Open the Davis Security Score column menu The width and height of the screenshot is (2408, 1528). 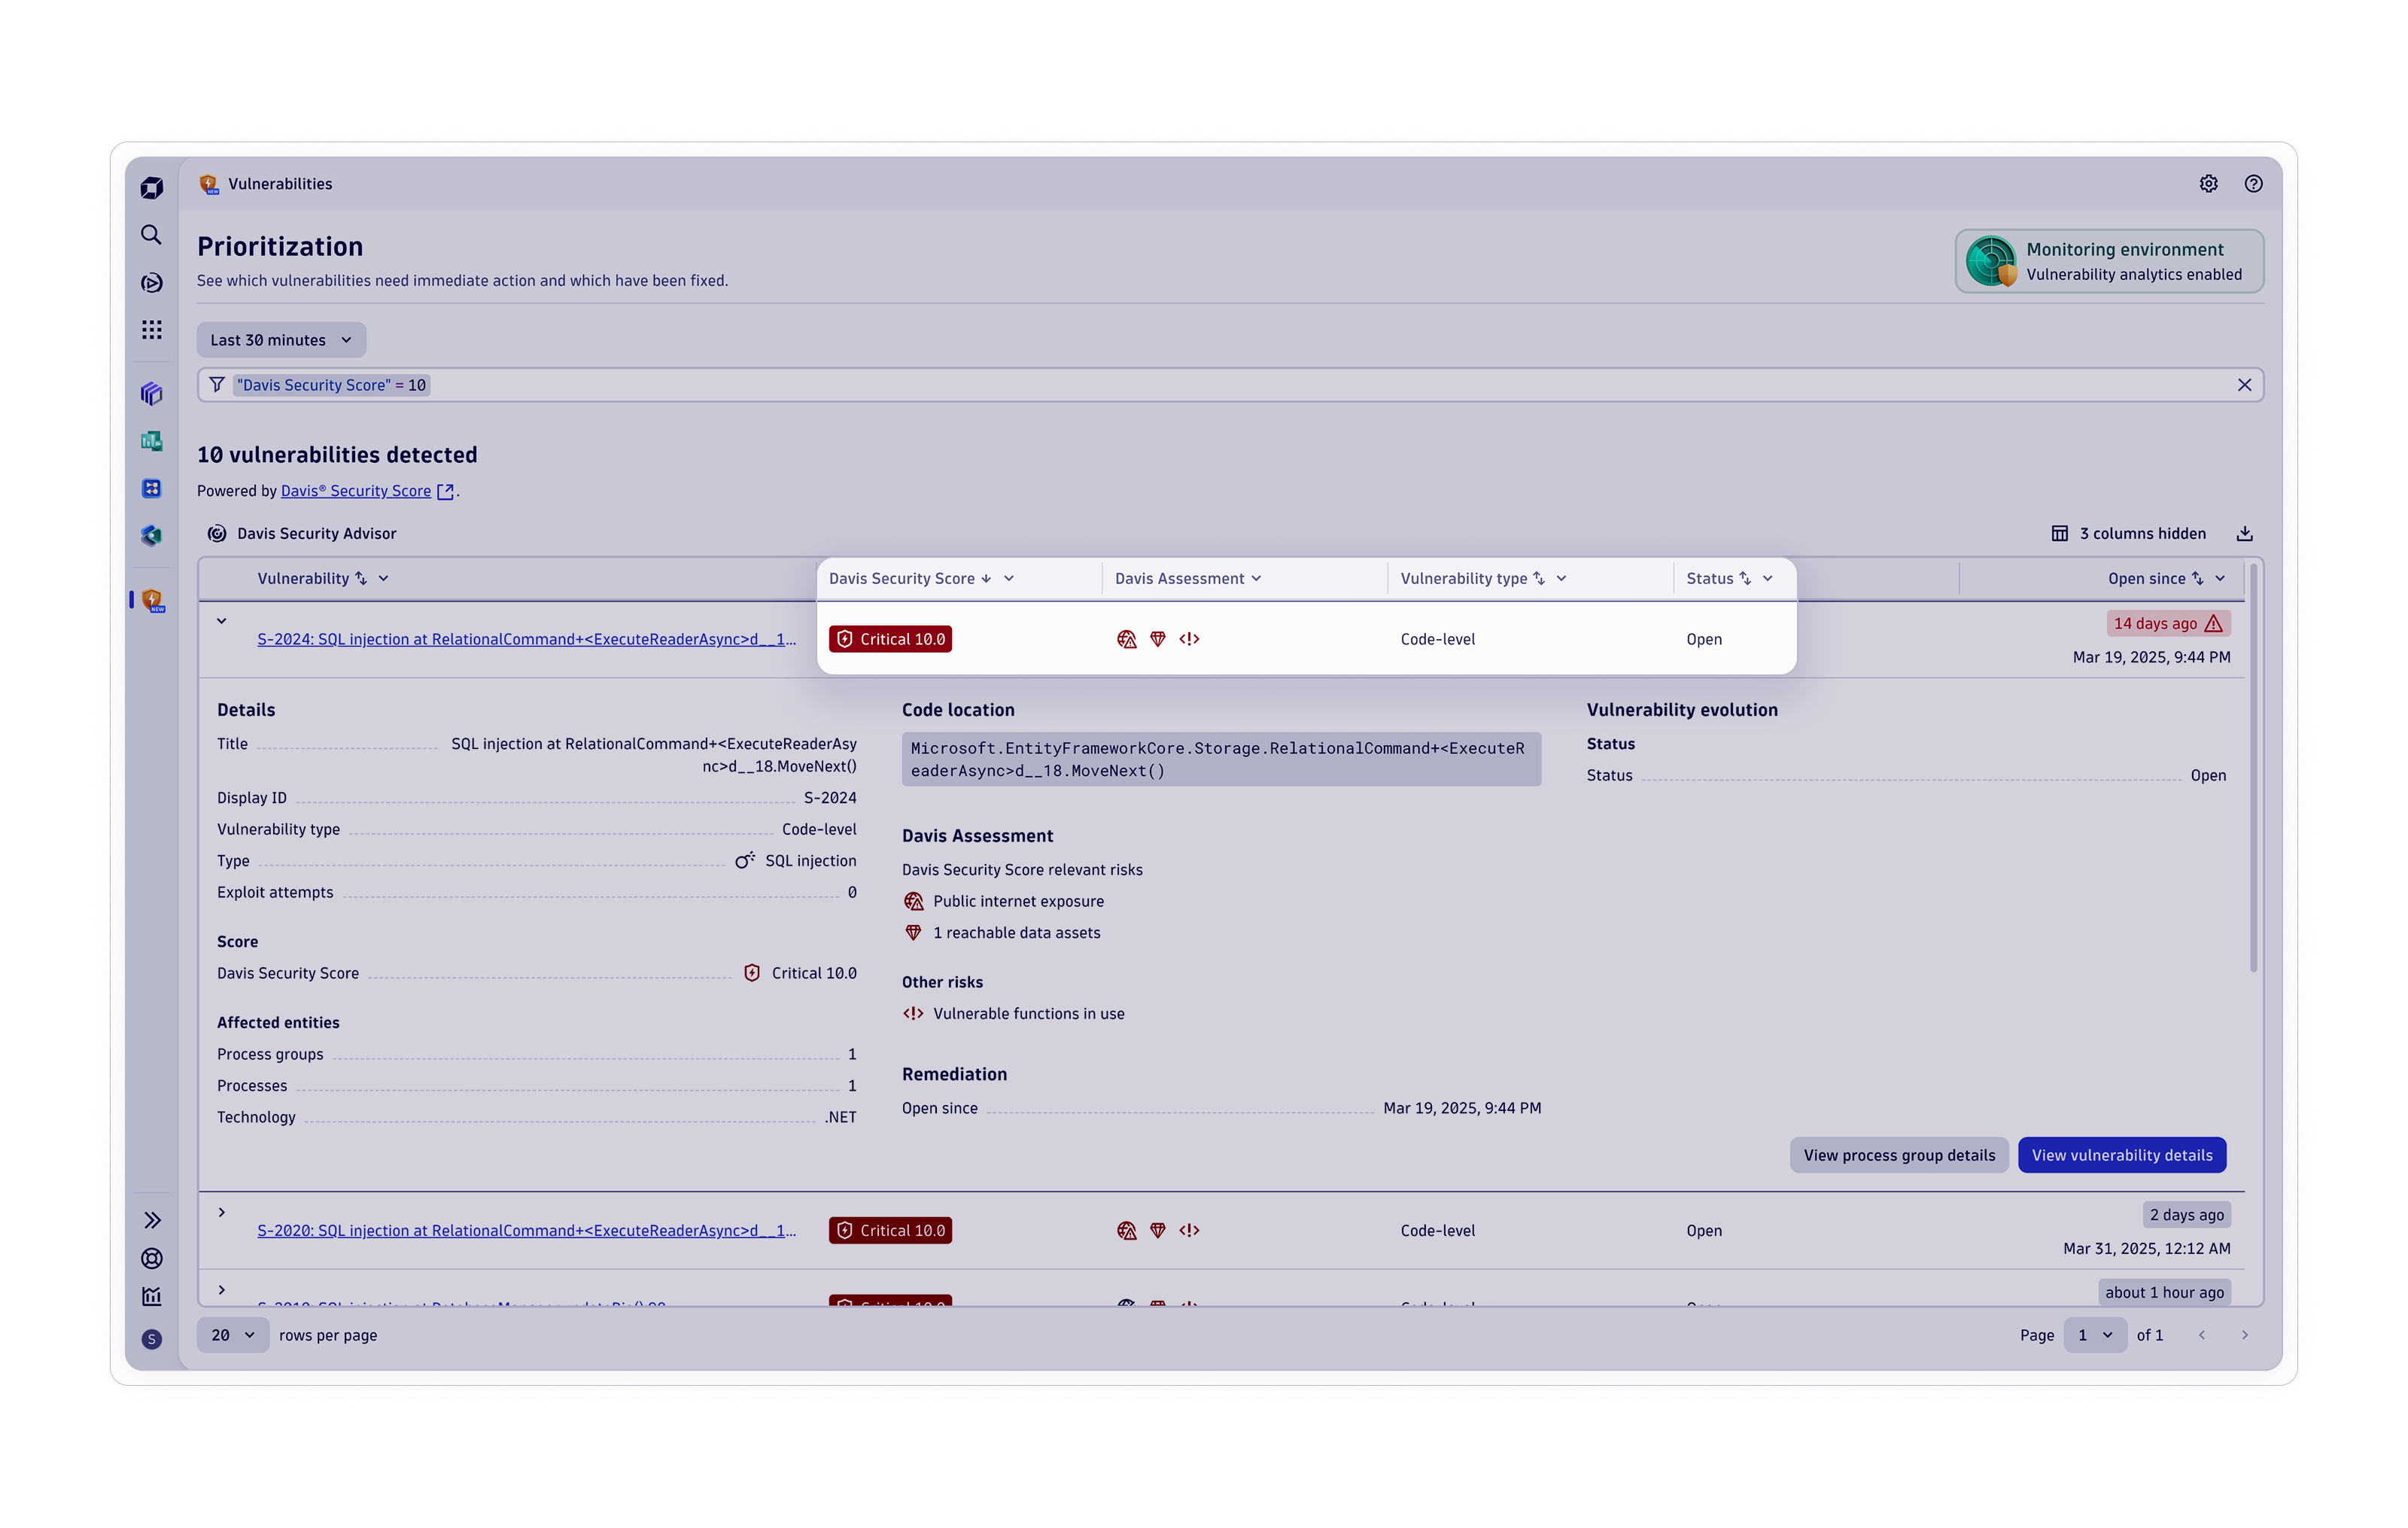click(1009, 579)
